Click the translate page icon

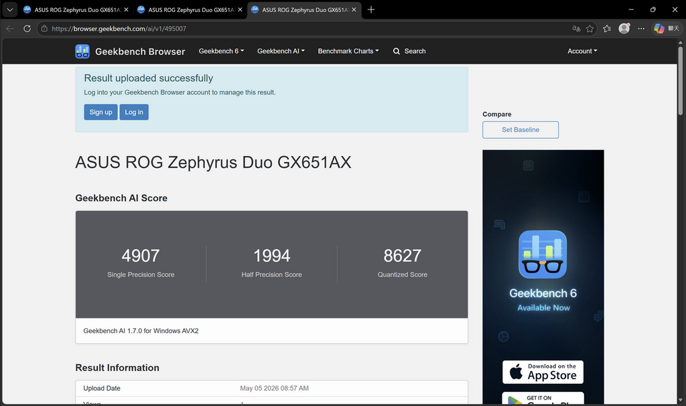(x=576, y=28)
